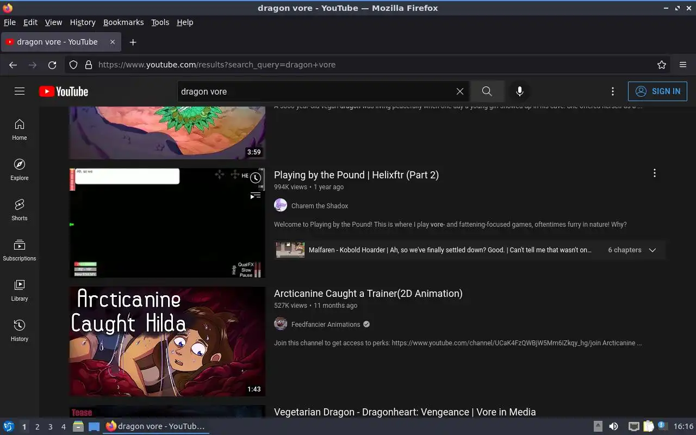Close the dragon vore YouTube tab
The height and width of the screenshot is (435, 696).
tap(113, 42)
